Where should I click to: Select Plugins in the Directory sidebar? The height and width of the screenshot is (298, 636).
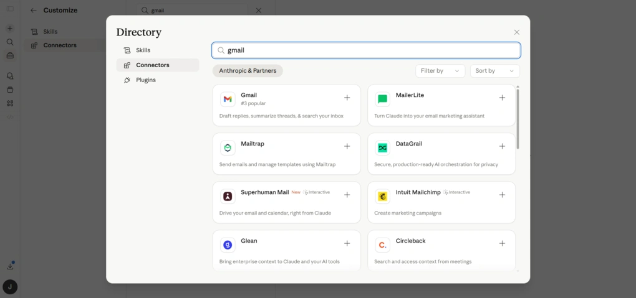coord(158,80)
